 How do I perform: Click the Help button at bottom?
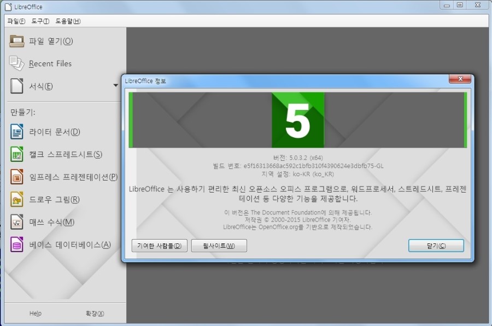click(x=36, y=313)
